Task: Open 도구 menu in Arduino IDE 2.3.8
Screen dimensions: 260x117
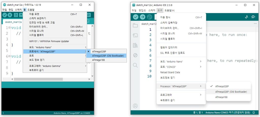Action: [160, 10]
